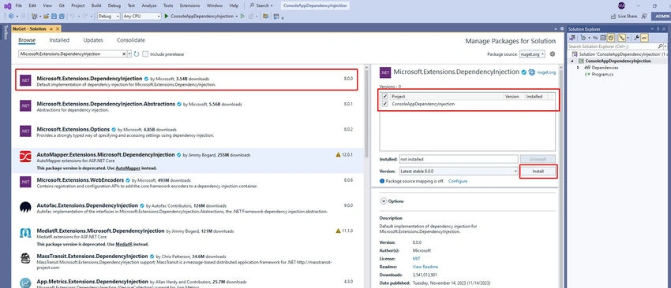Focus the package search input field
Image resolution: width=671 pixels, height=288 pixels.
click(70, 54)
